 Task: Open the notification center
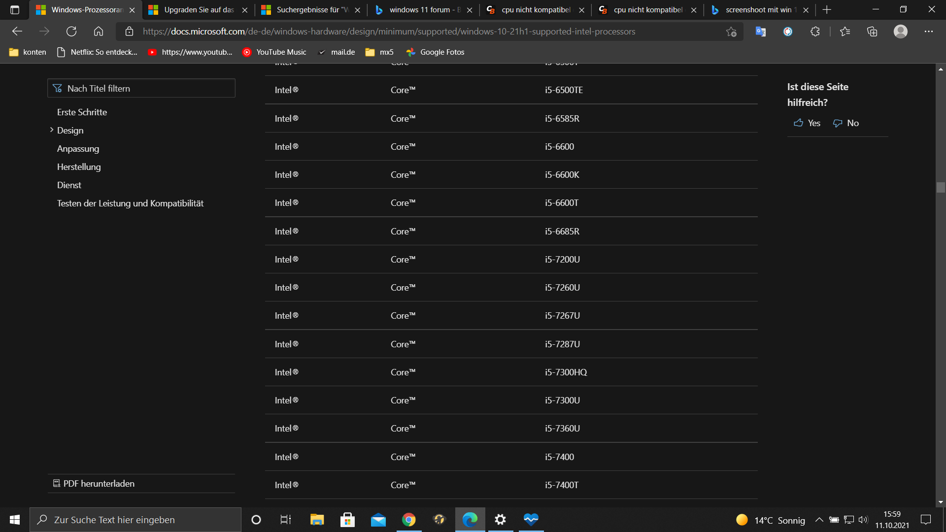[926, 520]
